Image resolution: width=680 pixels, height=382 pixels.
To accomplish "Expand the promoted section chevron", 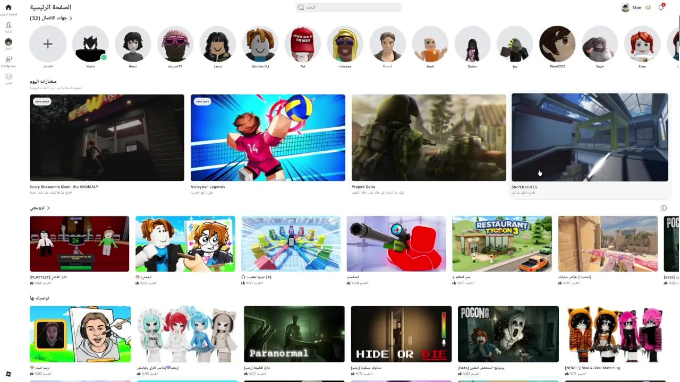I will pyautogui.click(x=48, y=208).
